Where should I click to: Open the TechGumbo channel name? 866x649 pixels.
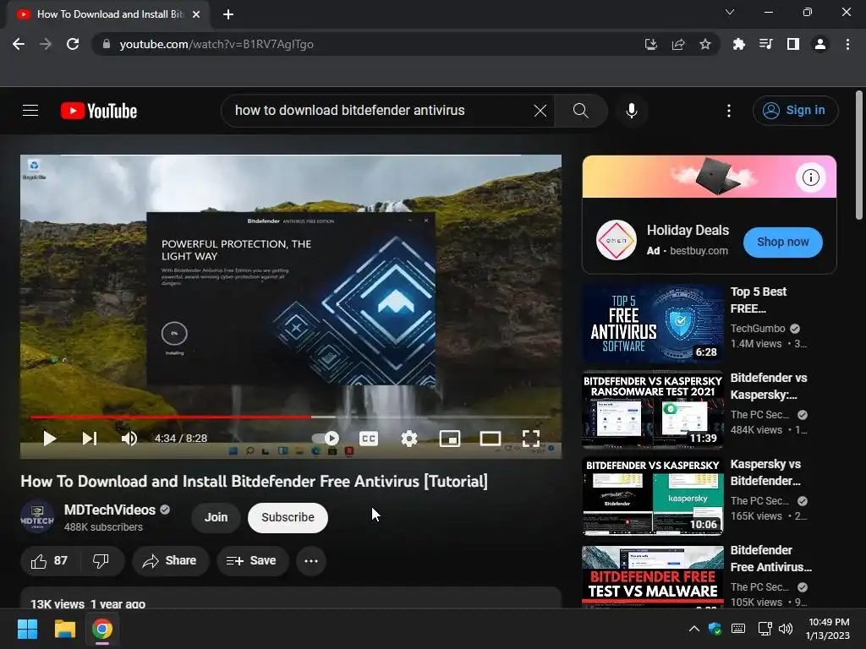point(757,329)
